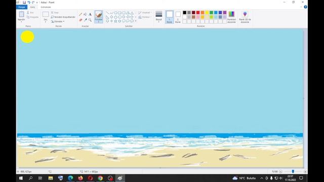Open taskbar Search magnifier
The height and width of the screenshot is (182, 324).
[30, 178]
